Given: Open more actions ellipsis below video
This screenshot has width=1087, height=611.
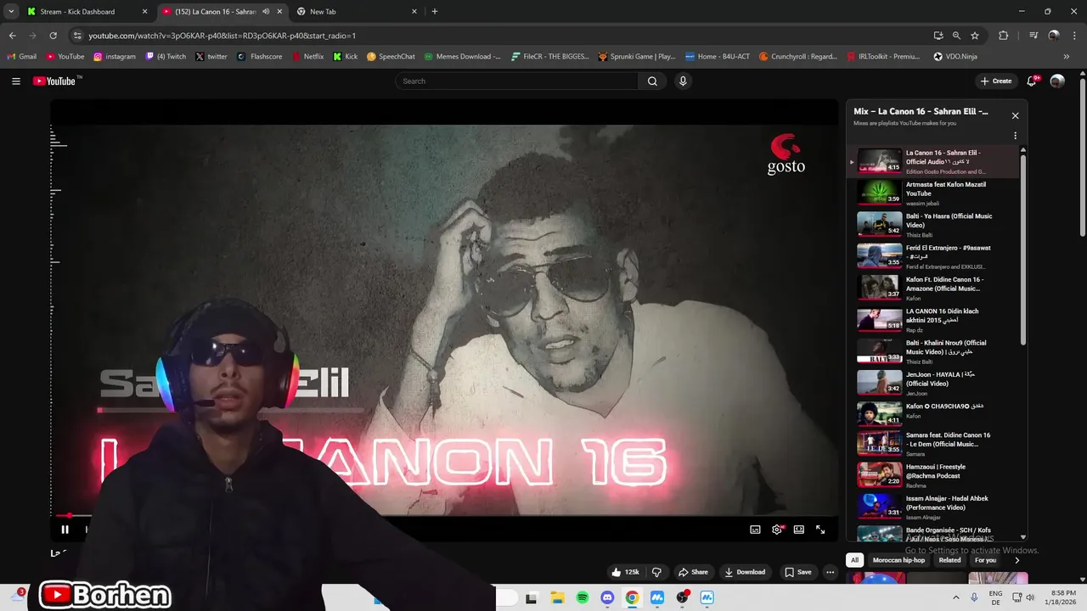Looking at the screenshot, I should [x=831, y=572].
